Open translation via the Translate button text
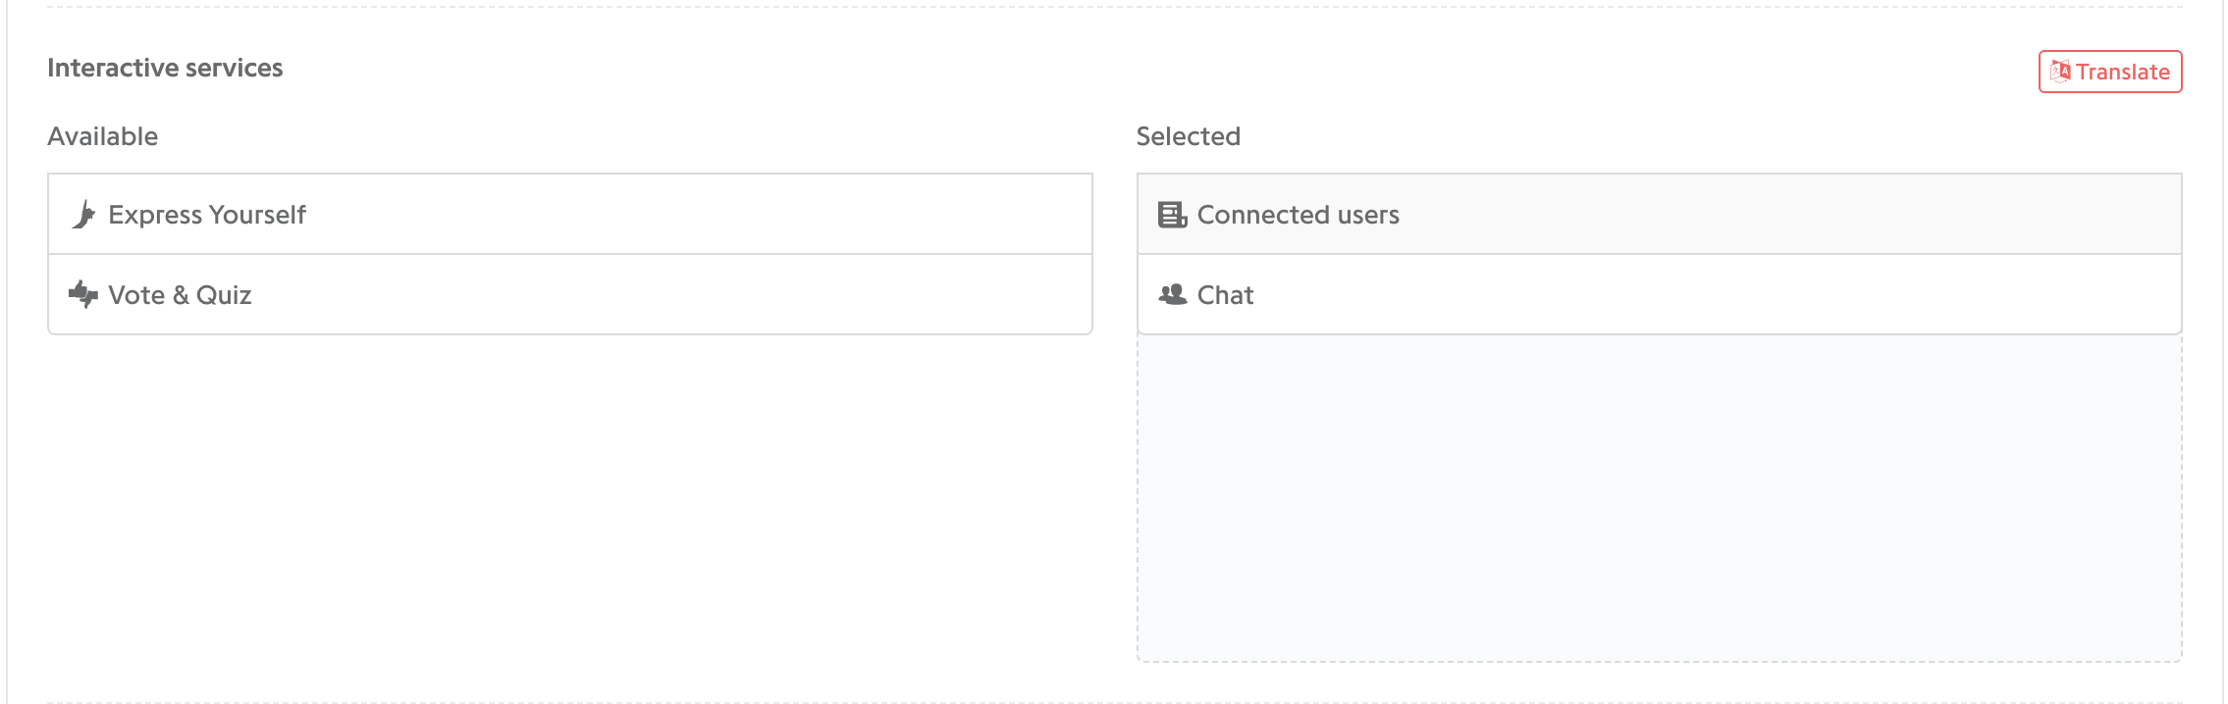The width and height of the screenshot is (2228, 704). [2122, 72]
